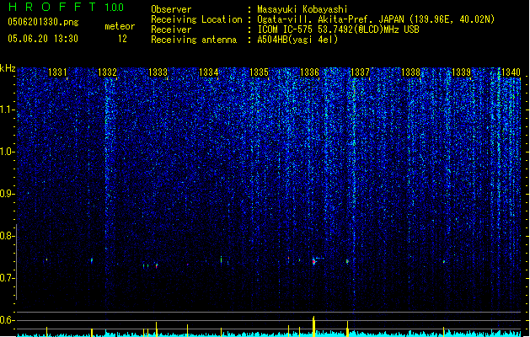Click the HROFFT 1.0.0 title text
This screenshot has height=337, width=530.
coord(67,7)
